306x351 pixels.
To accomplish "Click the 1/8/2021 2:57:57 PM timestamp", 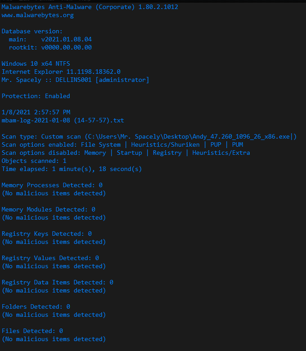I will [x=36, y=112].
